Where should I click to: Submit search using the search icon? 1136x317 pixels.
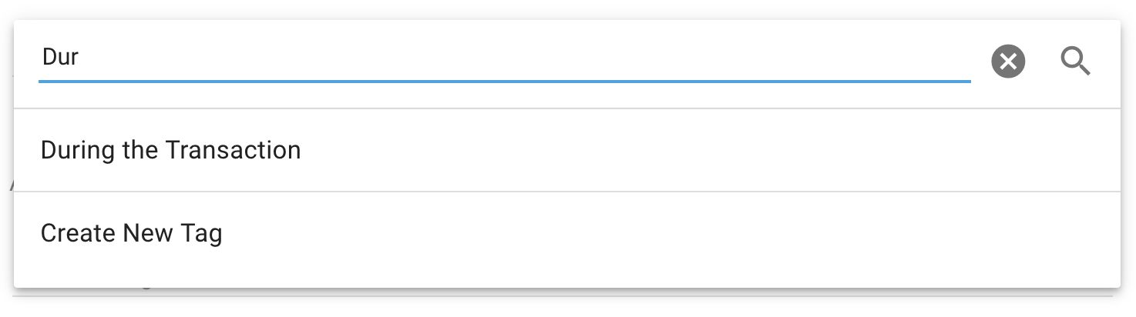coord(1075,61)
